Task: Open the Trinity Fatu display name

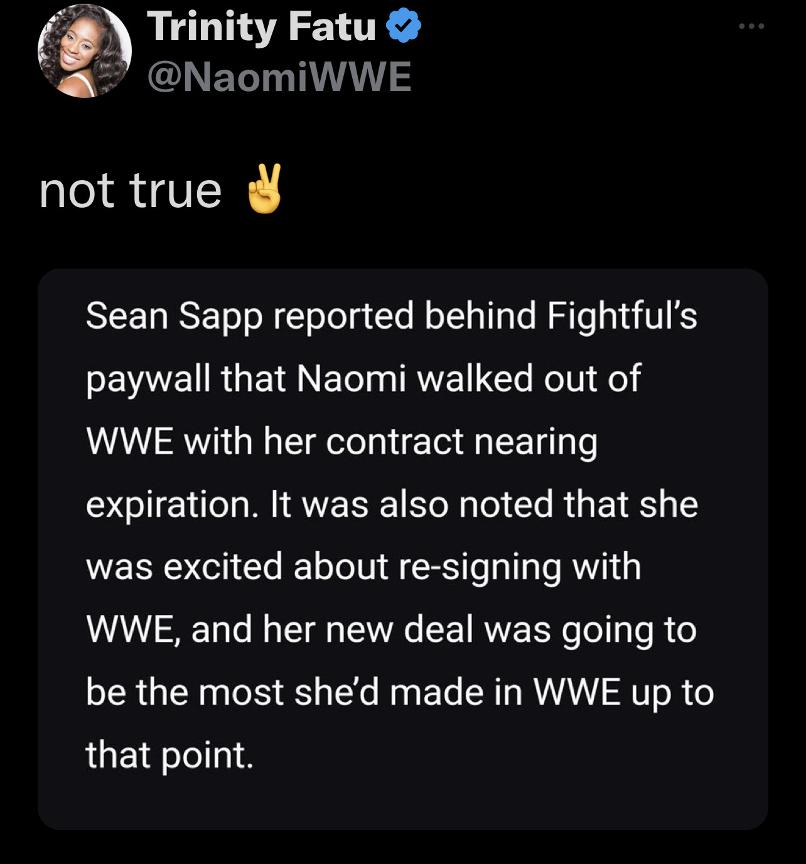Action: [x=261, y=27]
